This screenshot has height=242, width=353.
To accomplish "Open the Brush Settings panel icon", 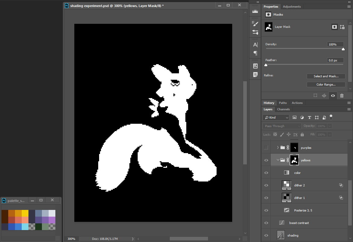I will click(255, 24).
